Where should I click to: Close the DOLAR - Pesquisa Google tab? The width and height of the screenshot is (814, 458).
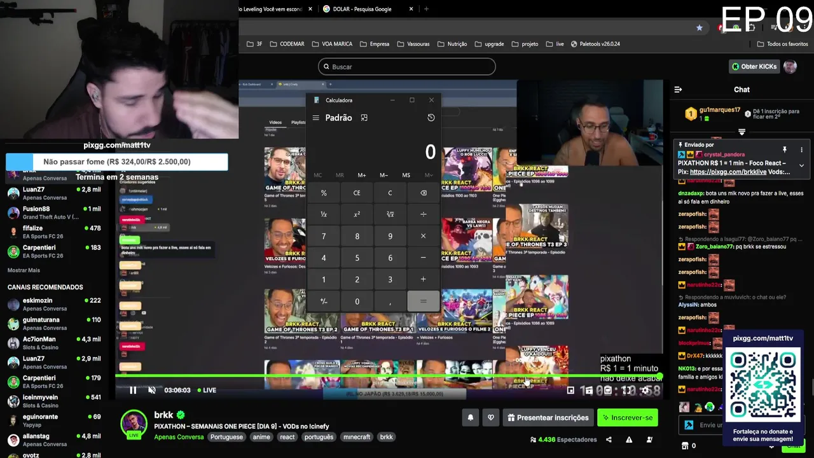[411, 9]
